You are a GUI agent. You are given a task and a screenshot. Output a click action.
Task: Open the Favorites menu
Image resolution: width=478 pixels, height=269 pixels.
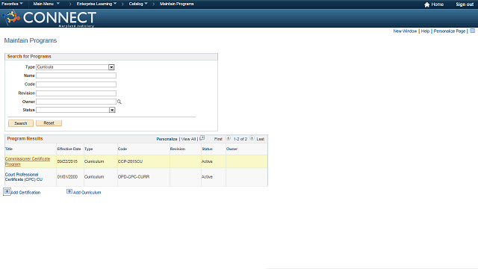[12, 4]
